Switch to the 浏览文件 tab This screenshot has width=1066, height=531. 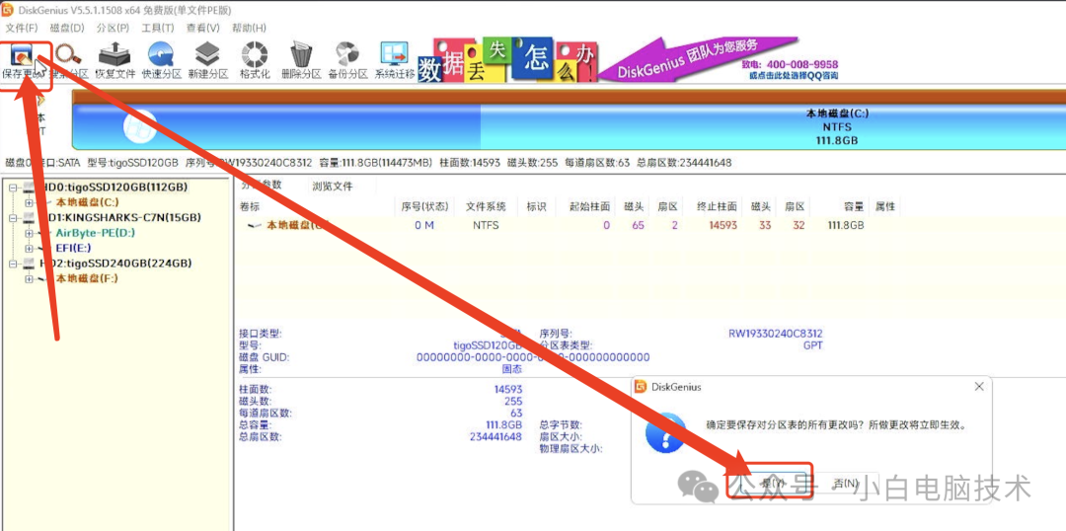pyautogui.click(x=333, y=187)
